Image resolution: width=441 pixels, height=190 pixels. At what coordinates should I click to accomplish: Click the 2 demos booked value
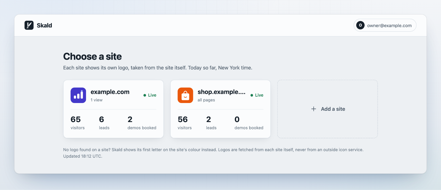pos(130,120)
